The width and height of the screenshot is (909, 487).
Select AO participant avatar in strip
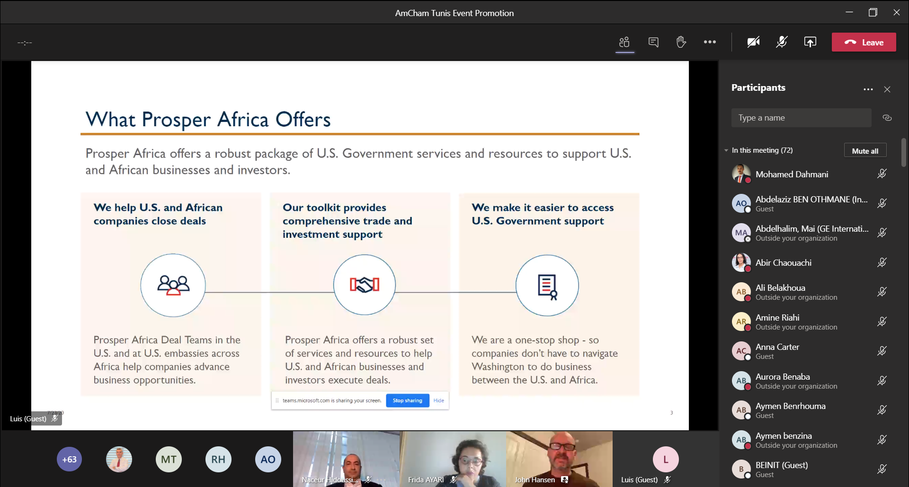click(x=268, y=459)
